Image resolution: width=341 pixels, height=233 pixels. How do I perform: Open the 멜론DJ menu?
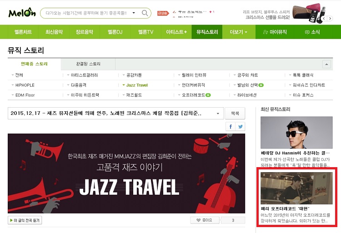tap(115, 32)
